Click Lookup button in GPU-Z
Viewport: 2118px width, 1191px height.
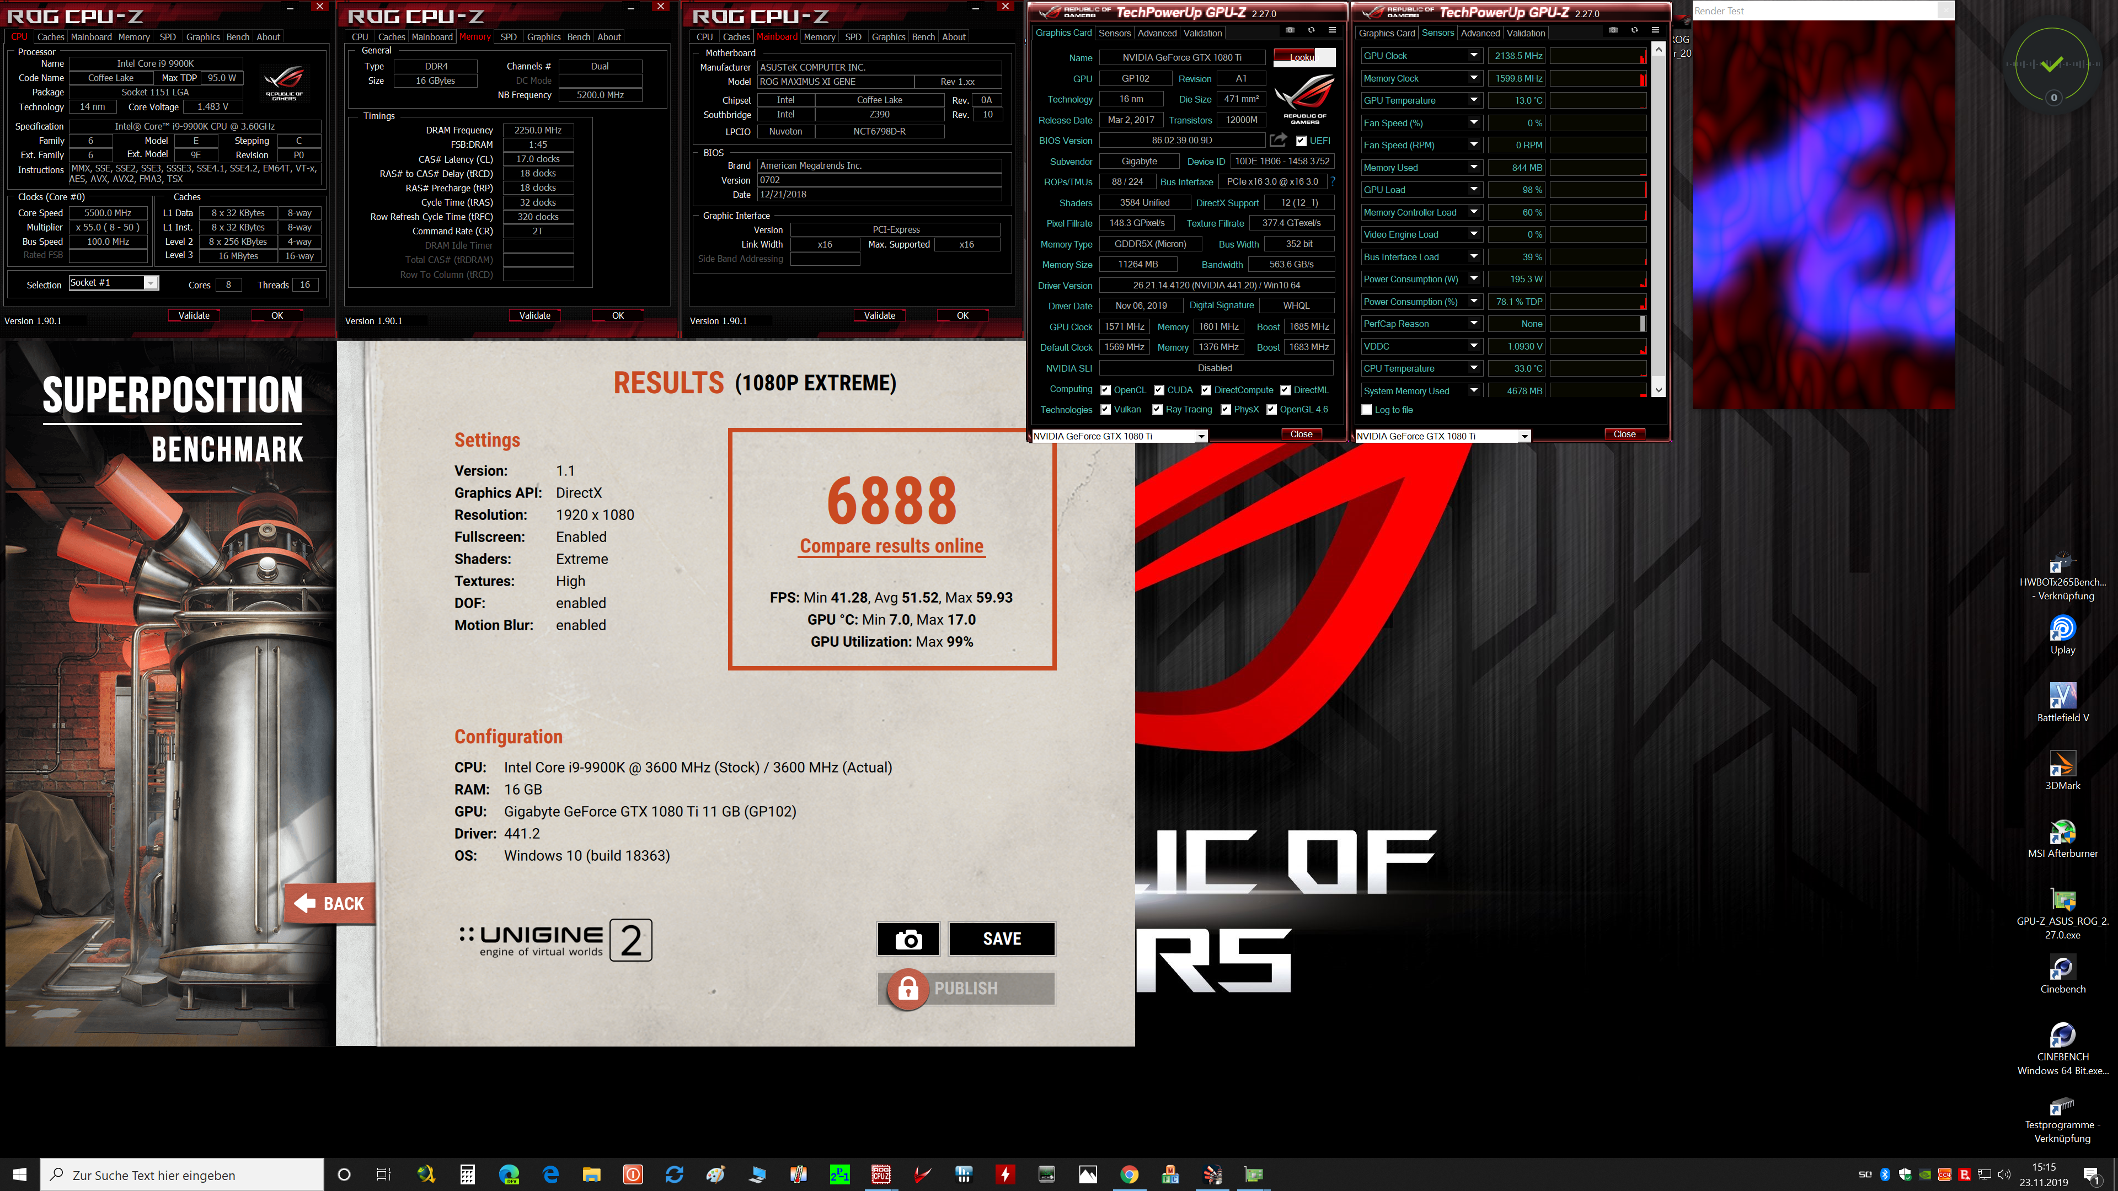tap(1304, 57)
